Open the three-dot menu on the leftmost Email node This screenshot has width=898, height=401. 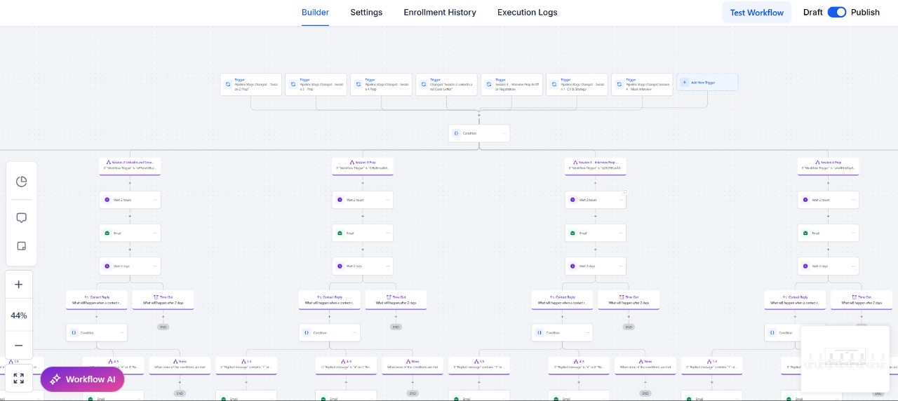(154, 233)
